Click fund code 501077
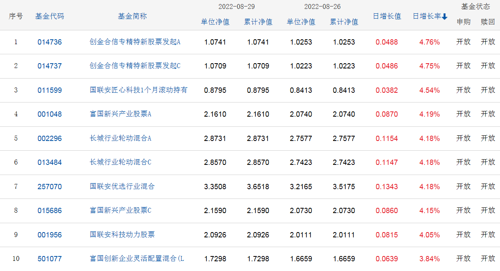Viewport: 500px width, 271px height. [50, 259]
